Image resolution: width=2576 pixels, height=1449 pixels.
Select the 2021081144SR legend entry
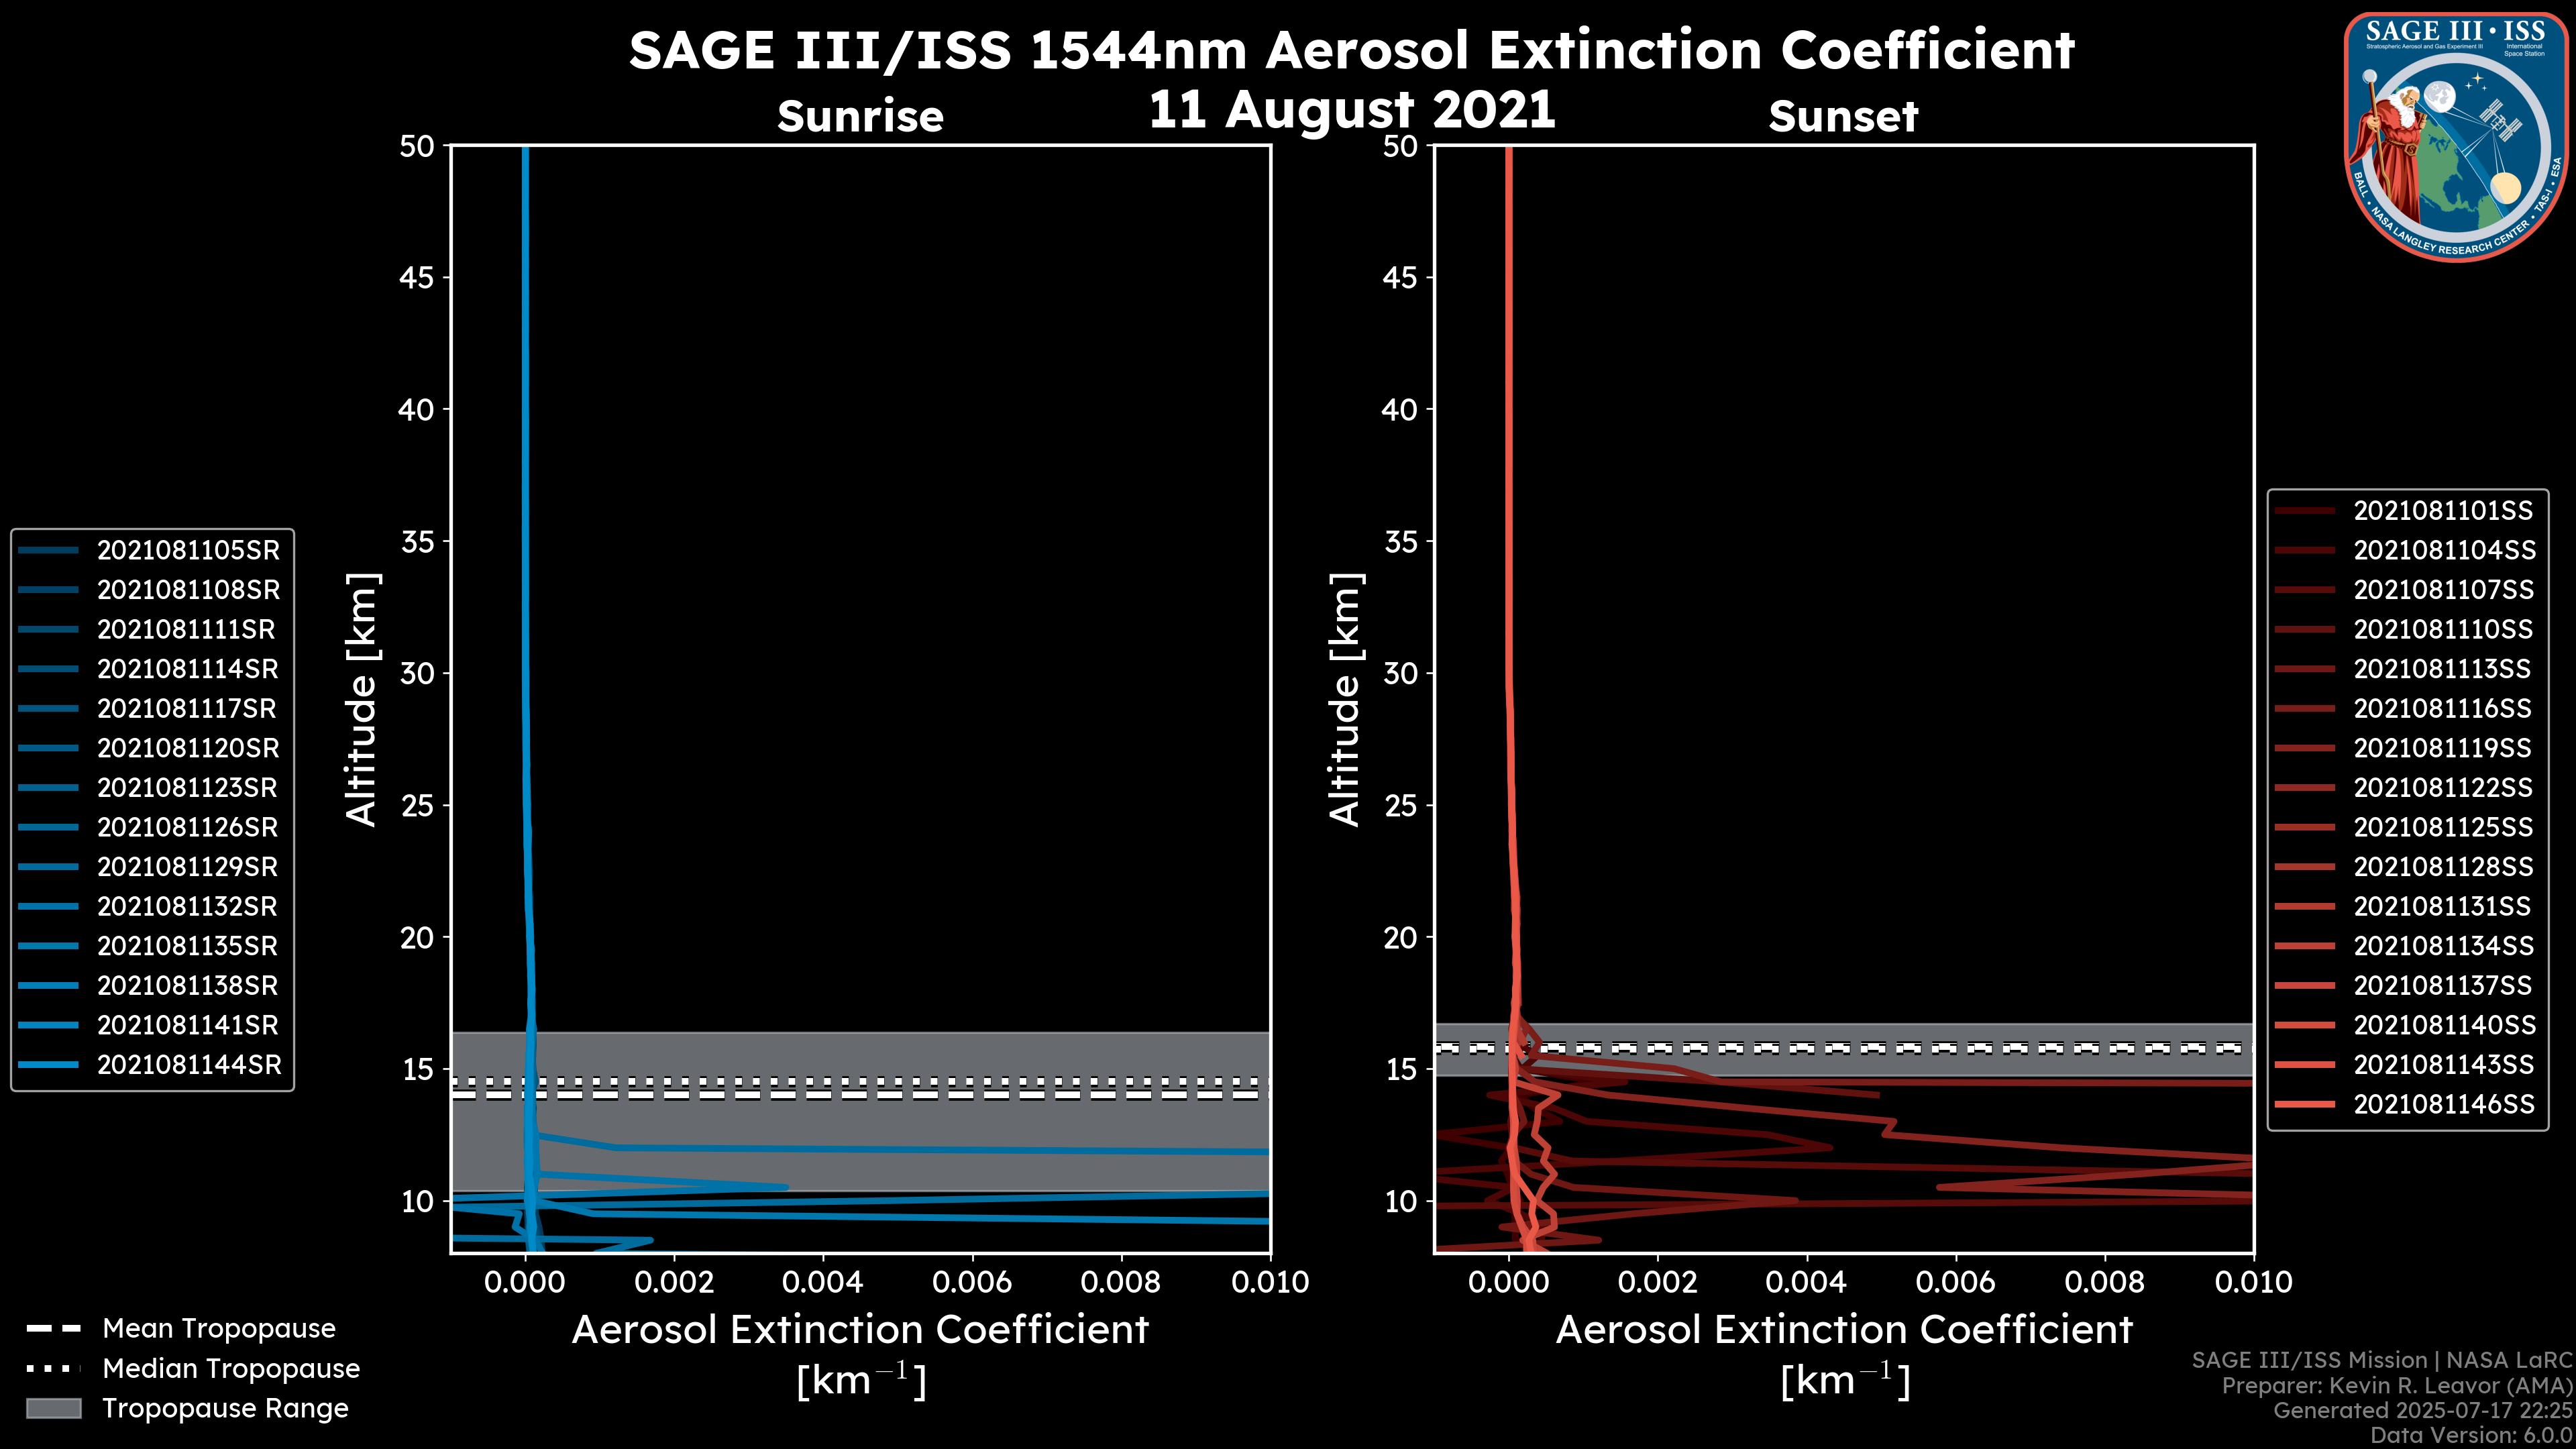(x=188, y=1065)
